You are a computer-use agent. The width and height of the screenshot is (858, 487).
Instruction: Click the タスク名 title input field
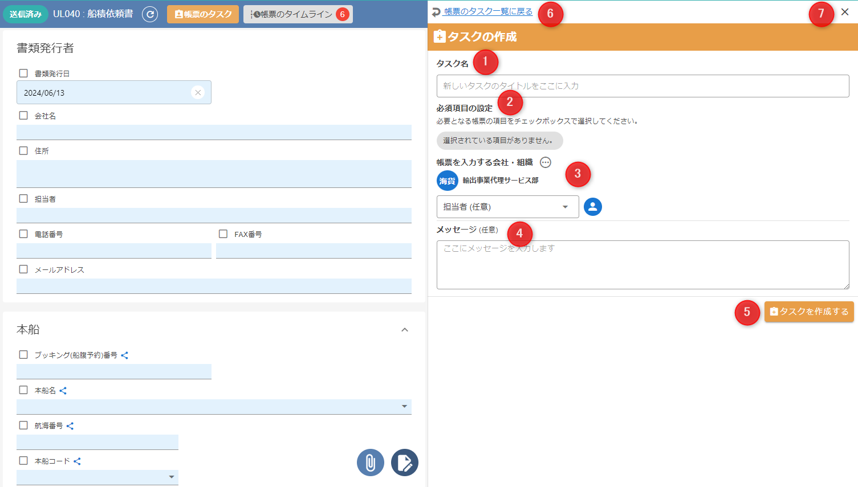tap(643, 86)
